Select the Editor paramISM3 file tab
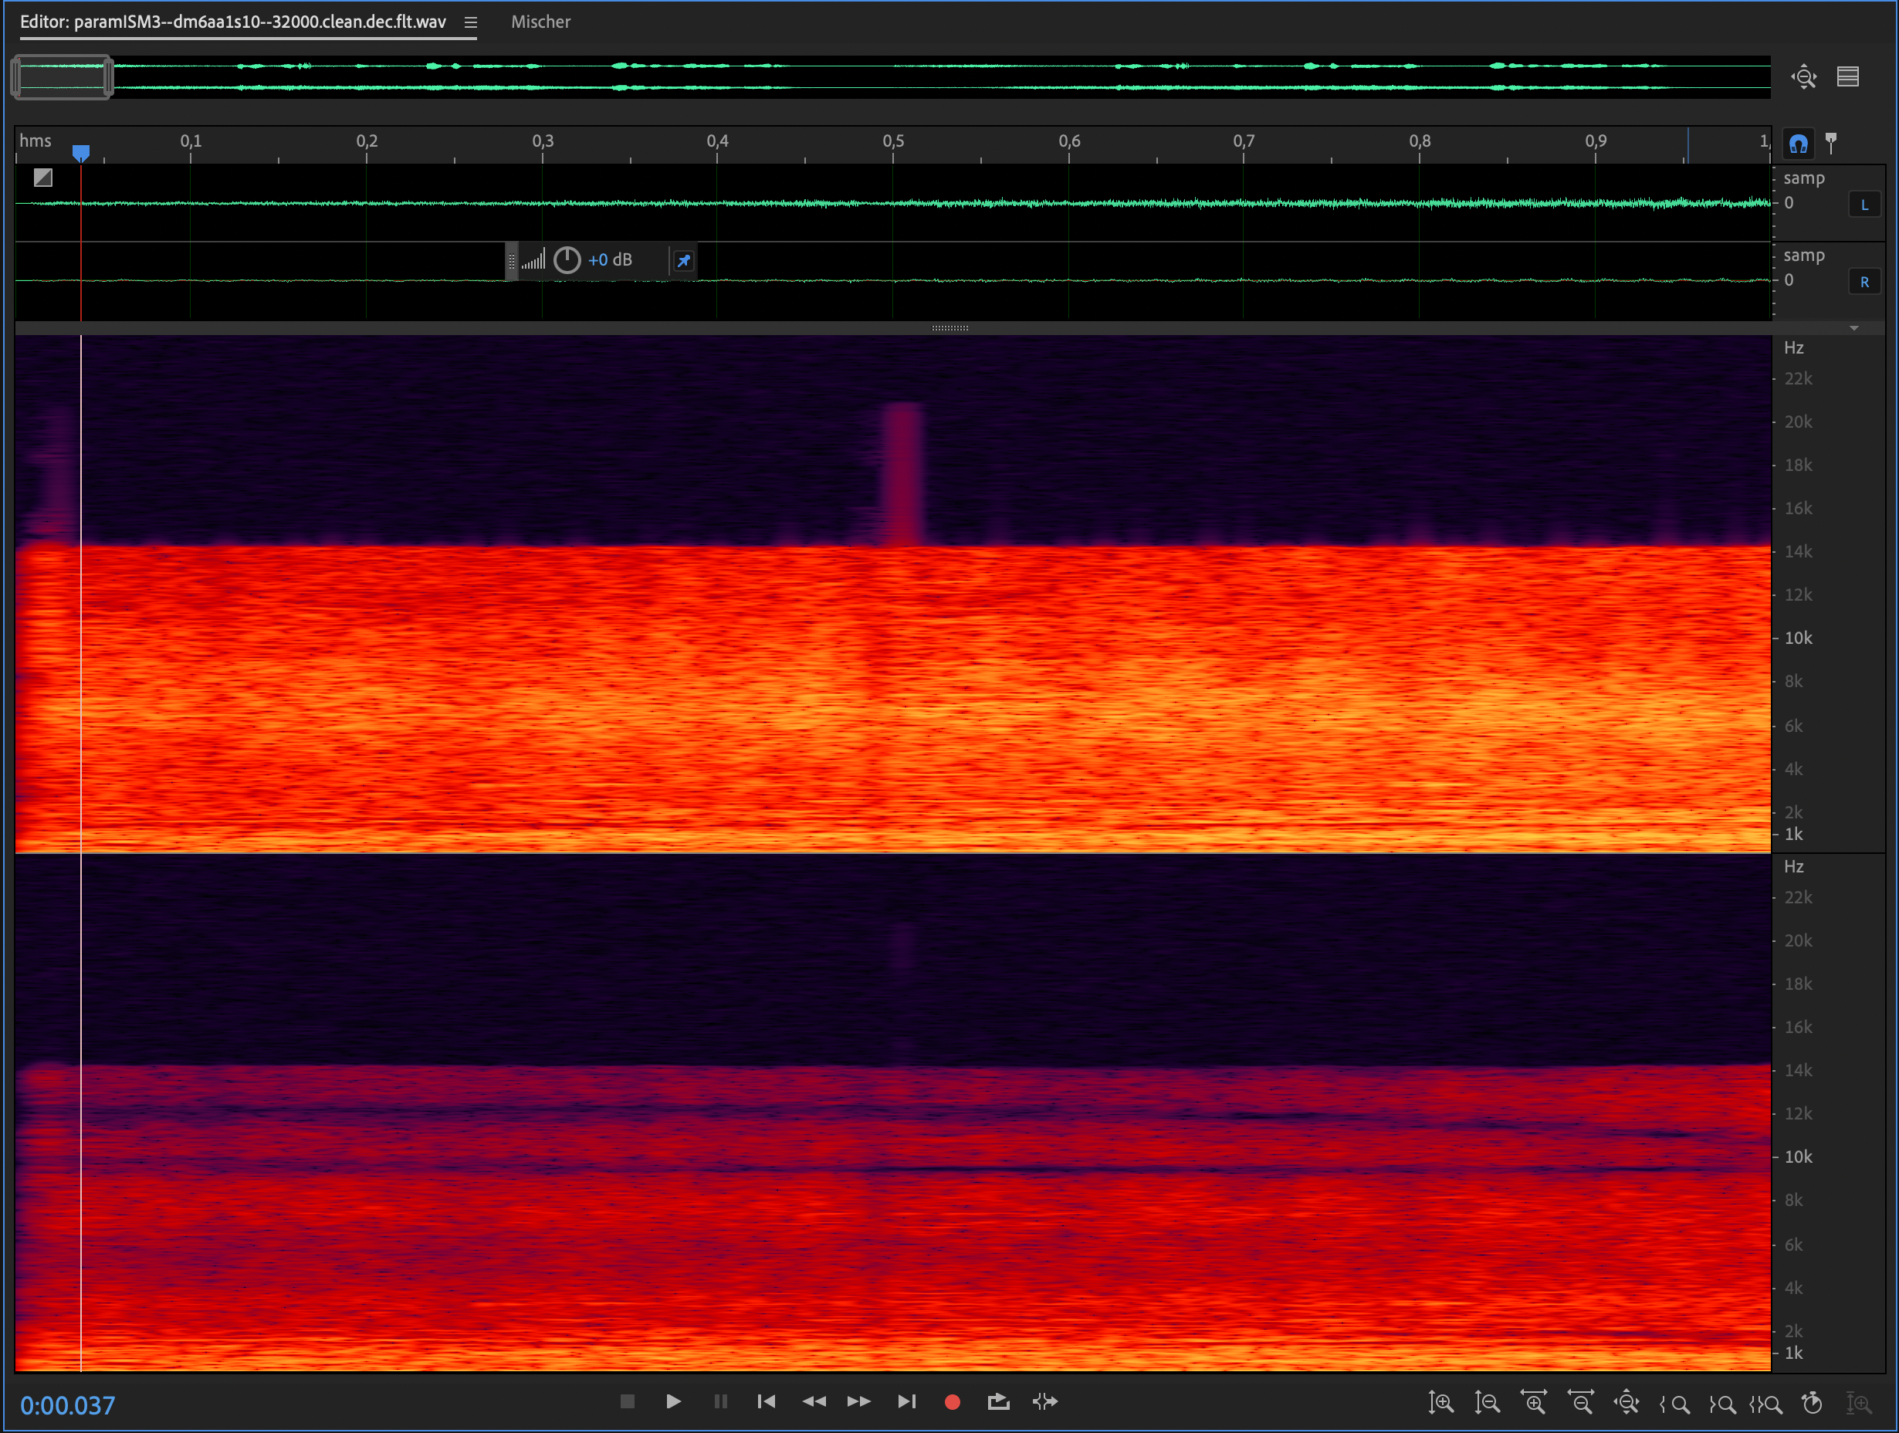Image resolution: width=1899 pixels, height=1433 pixels. click(x=232, y=22)
